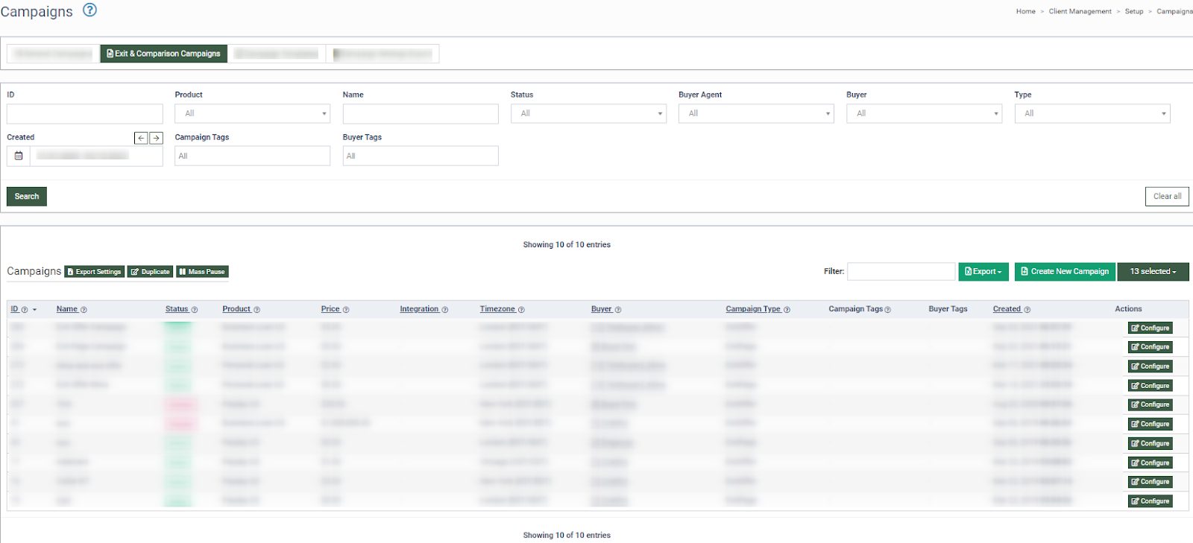Image resolution: width=1193 pixels, height=543 pixels.
Task: Open the Export dropdown button
Action: [x=983, y=272]
